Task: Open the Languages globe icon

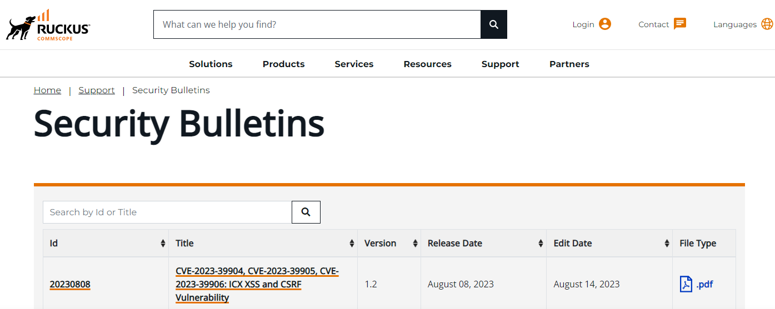Action: pyautogui.click(x=767, y=24)
